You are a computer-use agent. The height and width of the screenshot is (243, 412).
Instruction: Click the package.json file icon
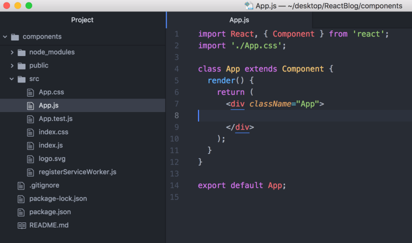coord(21,212)
